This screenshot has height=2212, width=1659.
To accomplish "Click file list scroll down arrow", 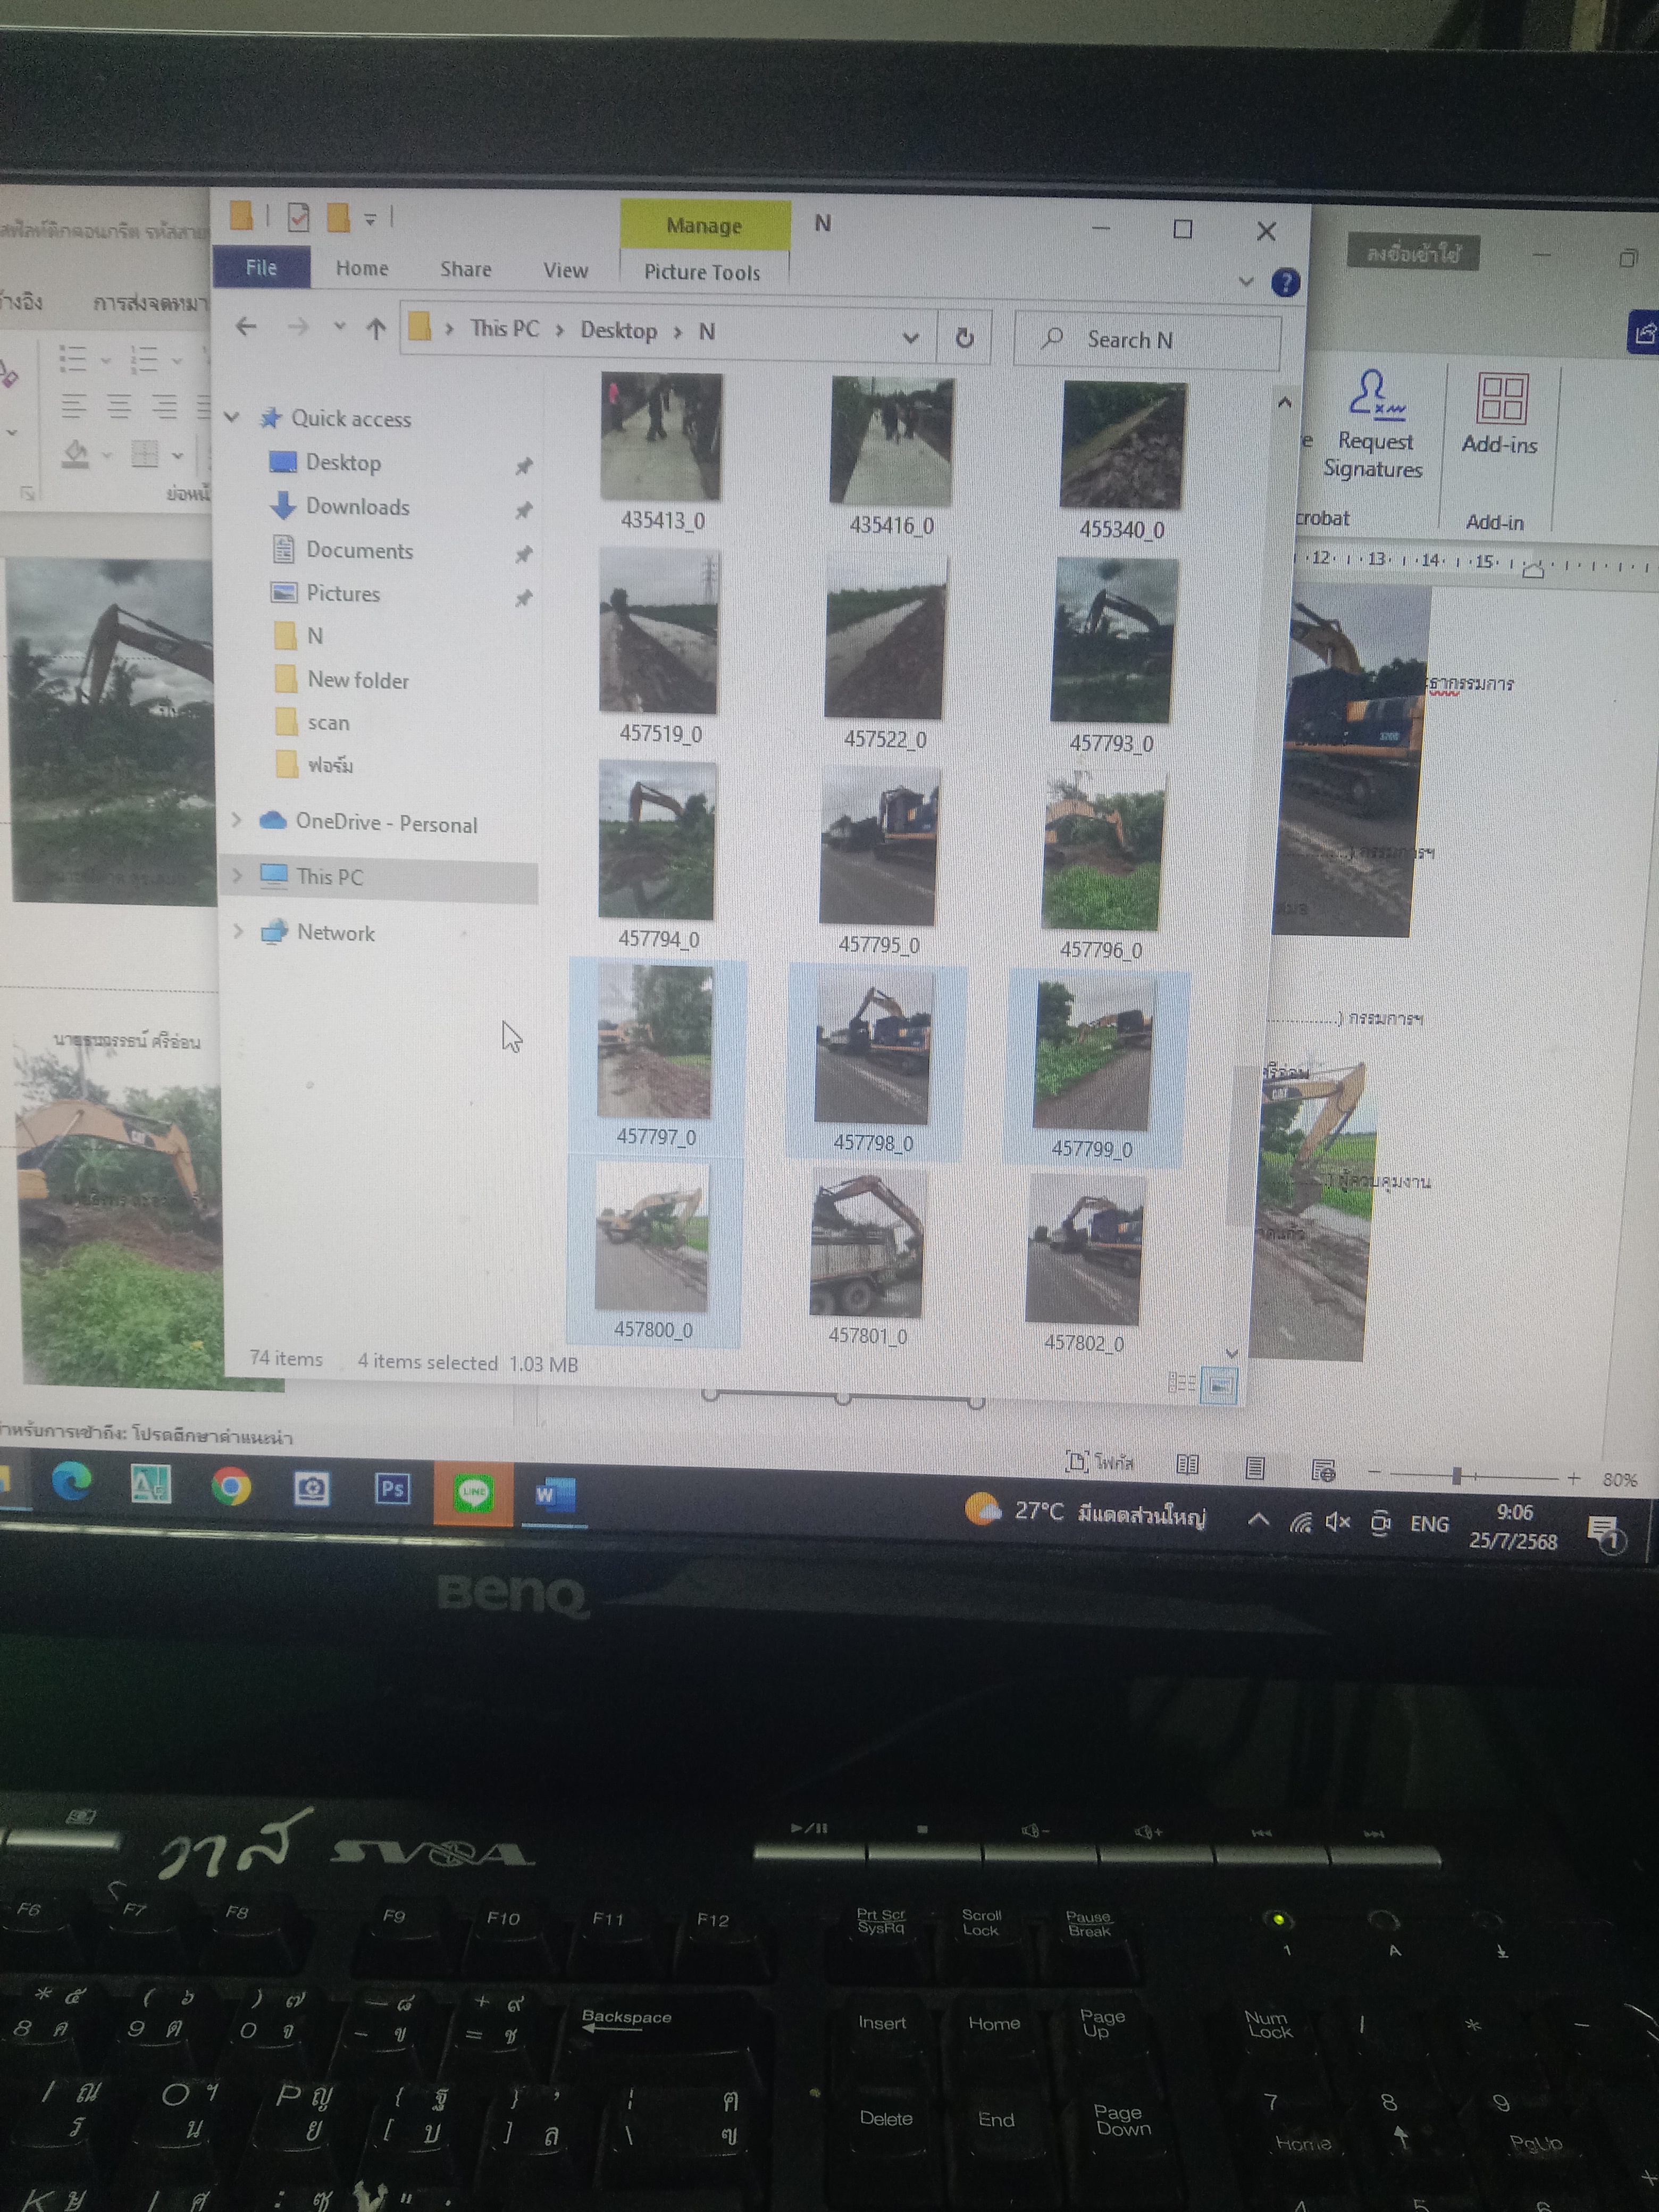I will [1231, 1353].
